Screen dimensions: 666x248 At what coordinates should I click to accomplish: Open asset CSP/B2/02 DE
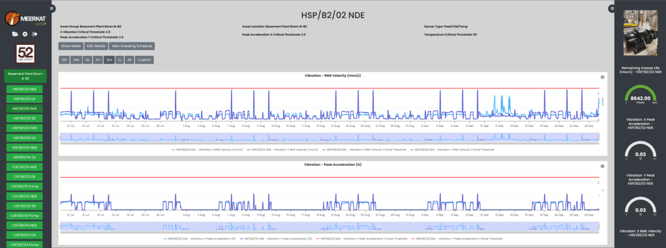pos(25,206)
